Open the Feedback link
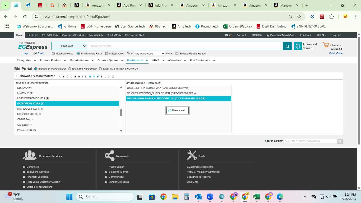The image size is (361, 203). tap(306, 35)
